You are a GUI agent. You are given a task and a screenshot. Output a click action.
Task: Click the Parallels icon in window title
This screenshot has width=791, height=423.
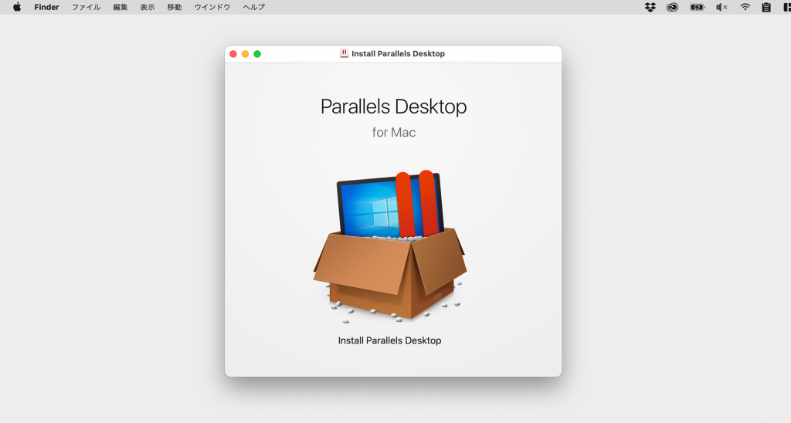point(344,53)
